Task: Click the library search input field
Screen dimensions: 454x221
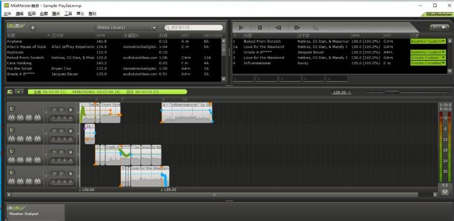Action: click(x=194, y=28)
